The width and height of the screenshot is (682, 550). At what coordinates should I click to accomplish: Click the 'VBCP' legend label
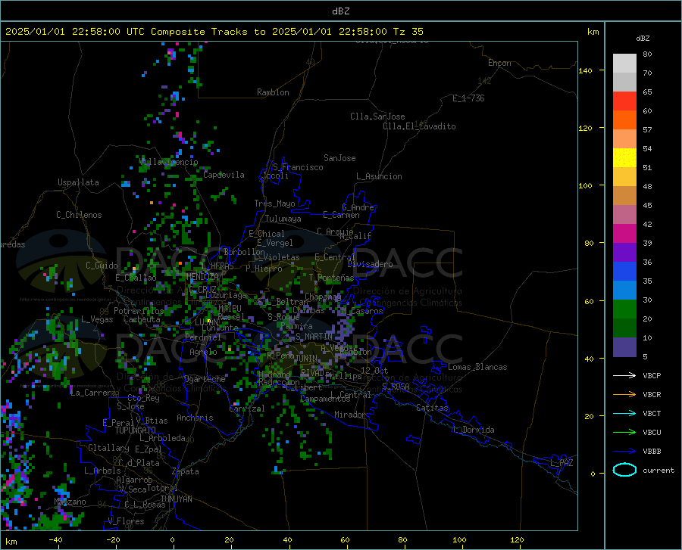652,375
